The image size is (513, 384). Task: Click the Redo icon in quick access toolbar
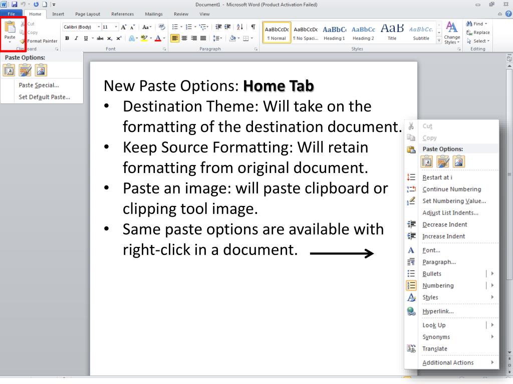pyautogui.click(x=36, y=4)
